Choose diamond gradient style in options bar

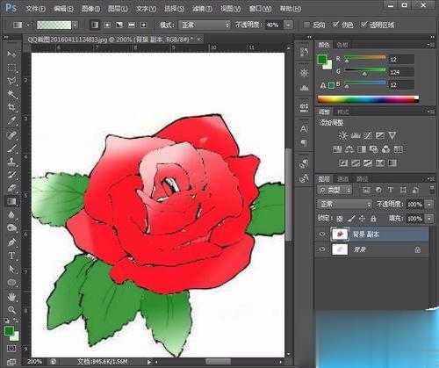point(144,25)
